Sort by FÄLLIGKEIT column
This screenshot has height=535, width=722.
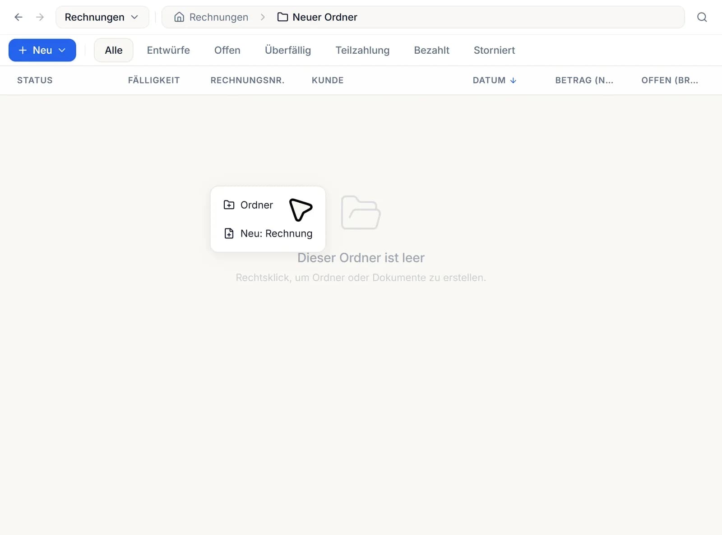(x=154, y=80)
